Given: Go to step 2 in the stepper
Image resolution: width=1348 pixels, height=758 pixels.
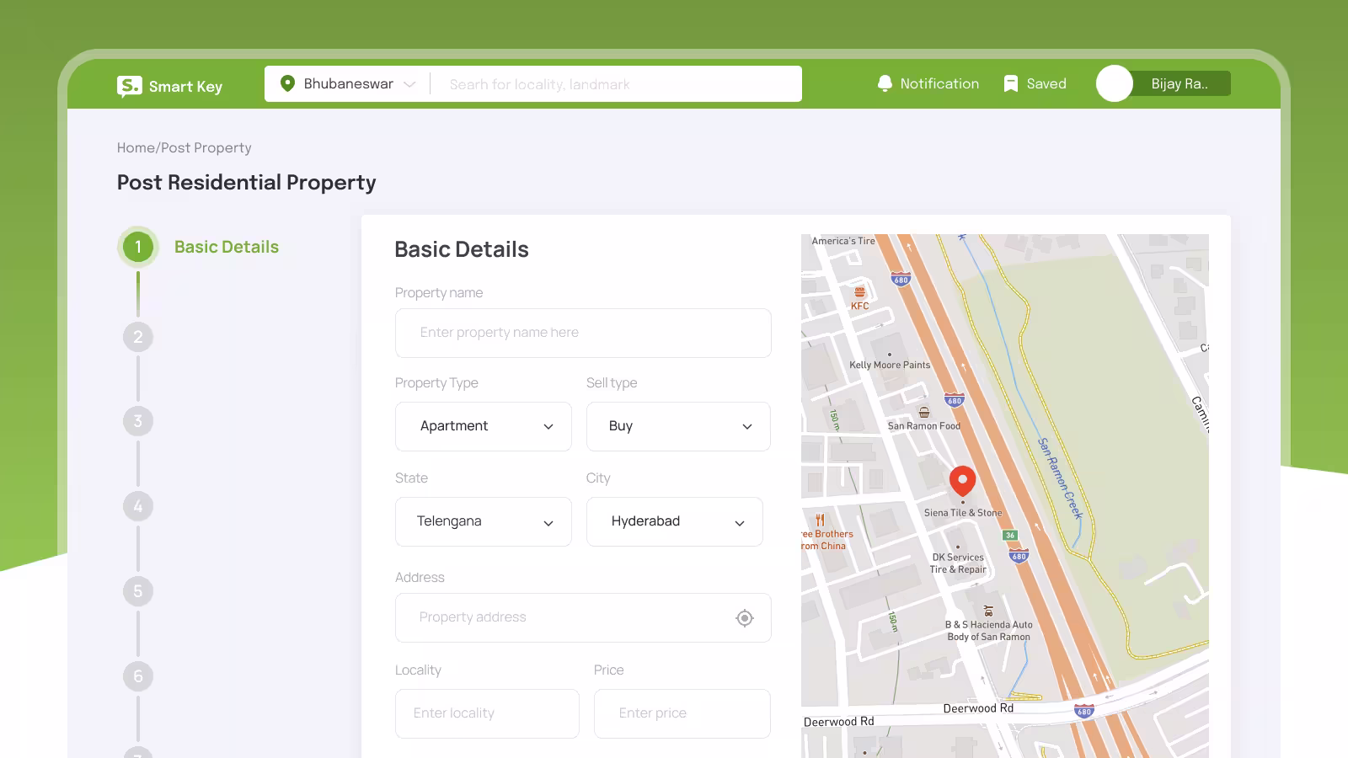Looking at the screenshot, I should click(138, 337).
